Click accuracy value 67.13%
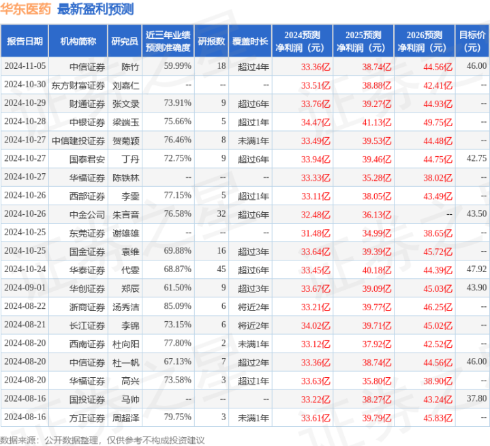This screenshot has width=490, height=446. tap(177, 361)
